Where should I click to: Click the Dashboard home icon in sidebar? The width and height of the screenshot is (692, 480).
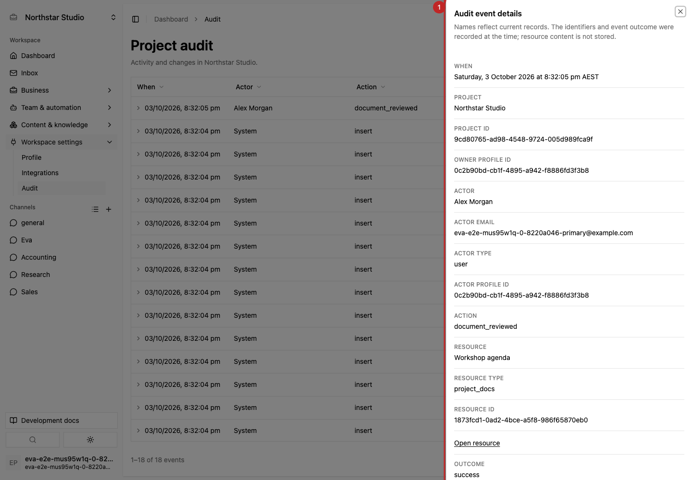click(13, 56)
